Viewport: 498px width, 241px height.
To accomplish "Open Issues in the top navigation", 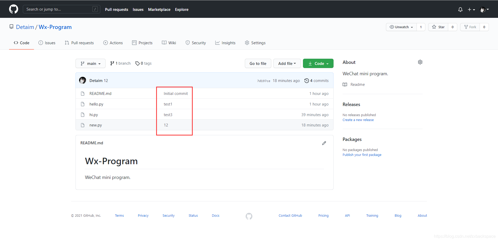I will click(138, 10).
